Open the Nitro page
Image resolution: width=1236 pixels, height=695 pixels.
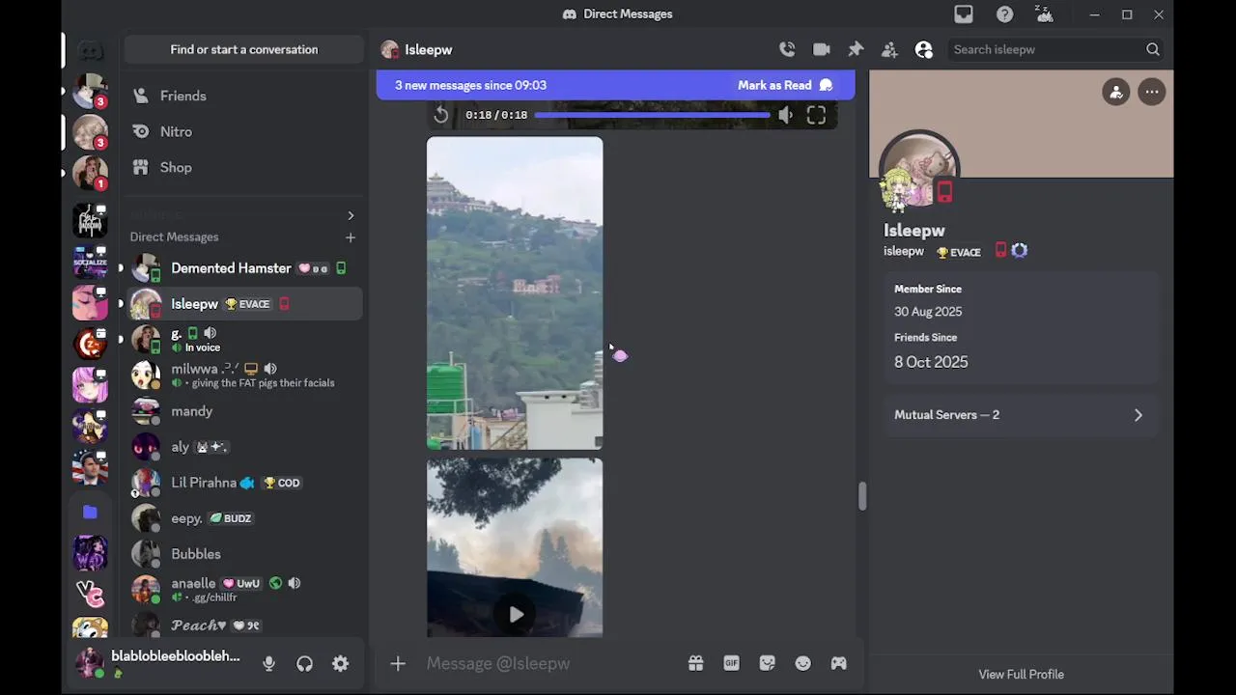click(x=243, y=131)
